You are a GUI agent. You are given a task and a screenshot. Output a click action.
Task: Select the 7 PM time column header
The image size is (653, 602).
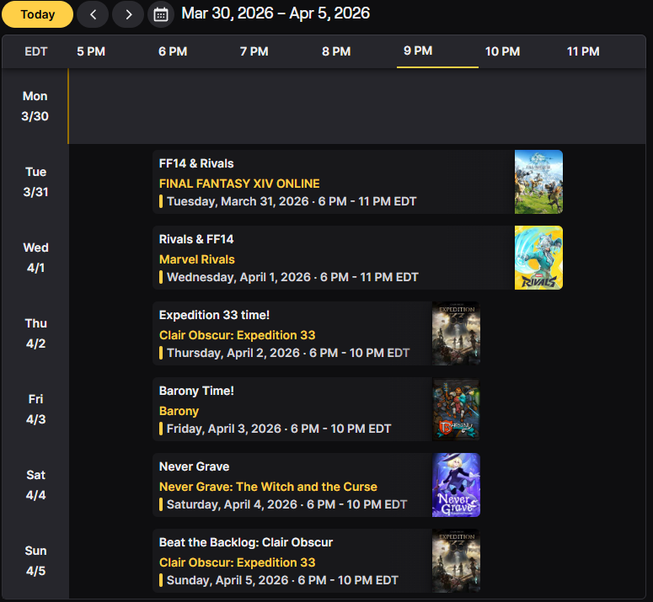(254, 51)
